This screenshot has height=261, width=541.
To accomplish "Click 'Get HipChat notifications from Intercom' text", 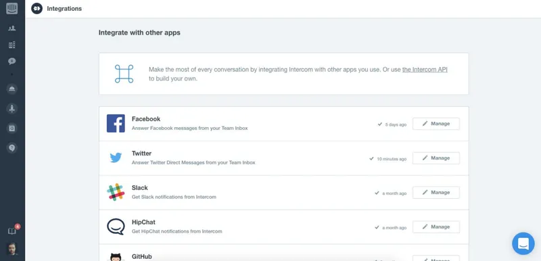I will pyautogui.click(x=177, y=231).
